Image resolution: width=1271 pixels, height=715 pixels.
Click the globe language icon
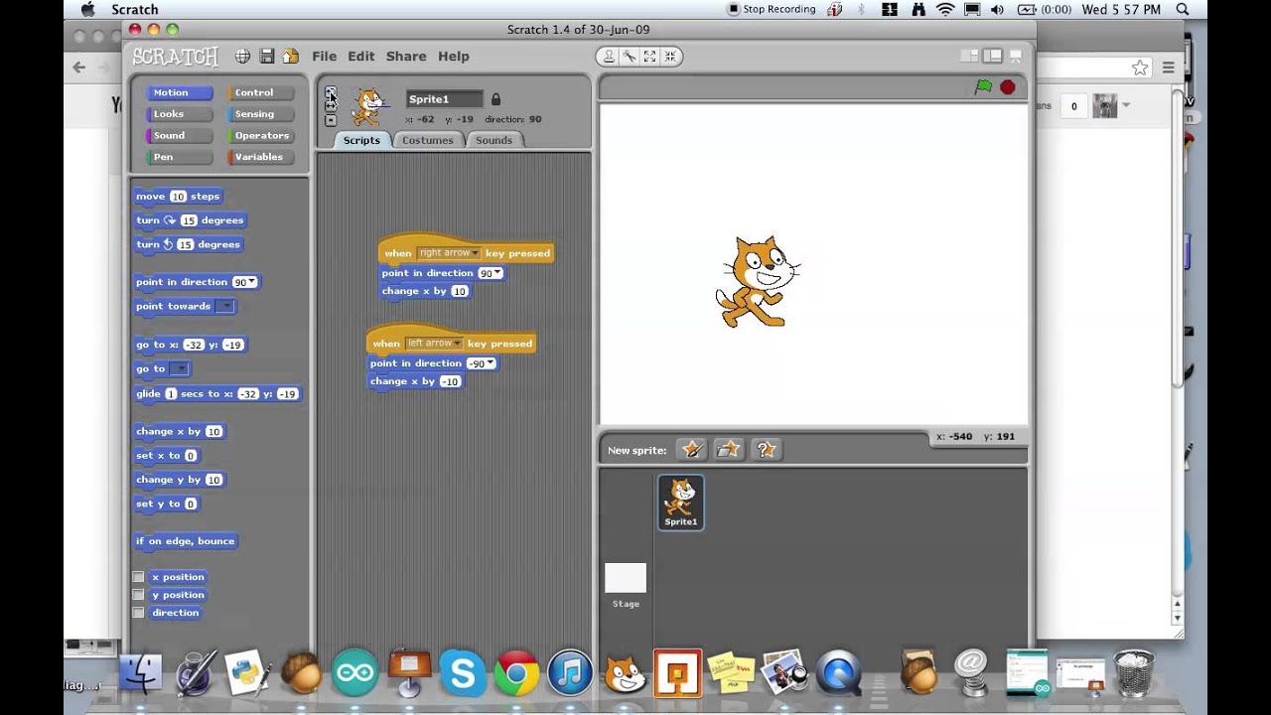242,57
